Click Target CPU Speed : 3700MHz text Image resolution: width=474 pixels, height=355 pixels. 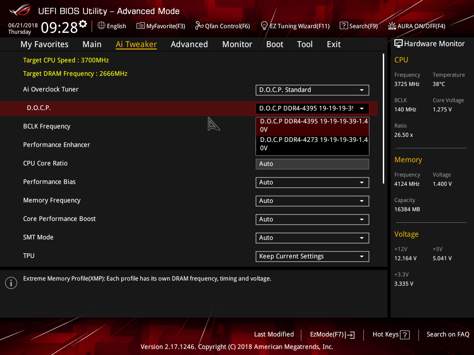[66, 60]
